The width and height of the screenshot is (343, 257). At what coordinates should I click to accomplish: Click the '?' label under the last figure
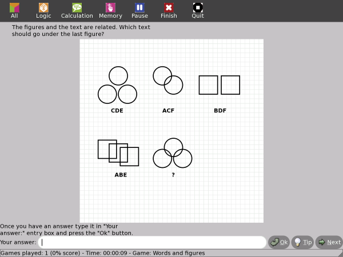click(173, 175)
